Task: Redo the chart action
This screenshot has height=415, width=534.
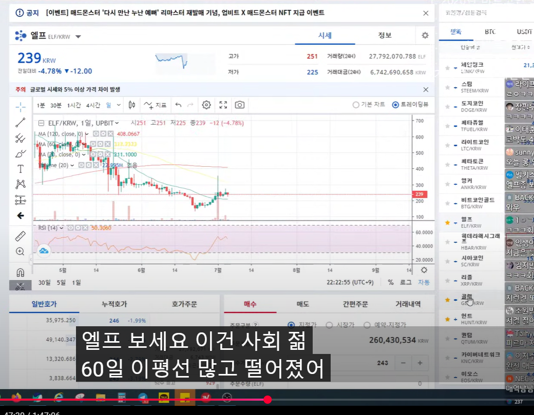Action: [190, 105]
